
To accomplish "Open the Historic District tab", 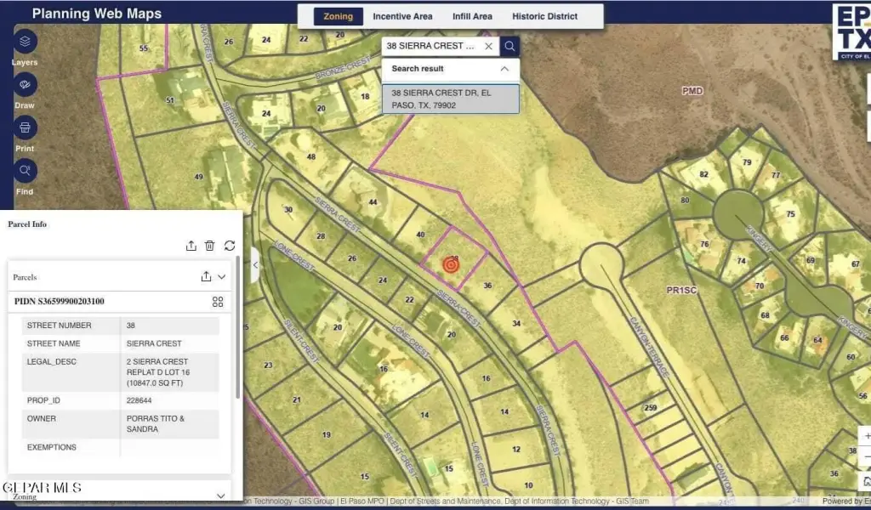I will 544,16.
